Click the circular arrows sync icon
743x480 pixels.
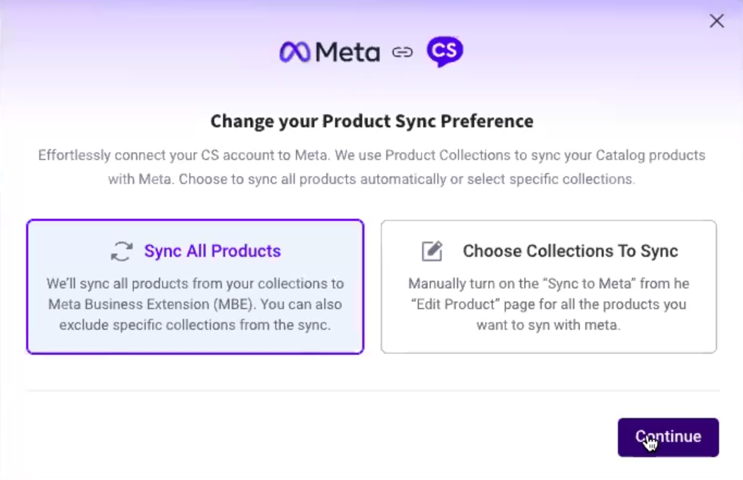tap(122, 251)
